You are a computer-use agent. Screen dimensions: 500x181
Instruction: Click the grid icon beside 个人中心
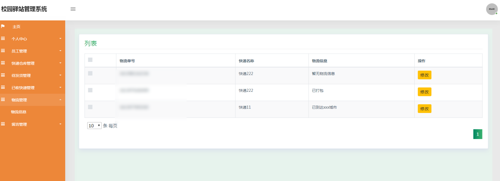pyautogui.click(x=3, y=39)
